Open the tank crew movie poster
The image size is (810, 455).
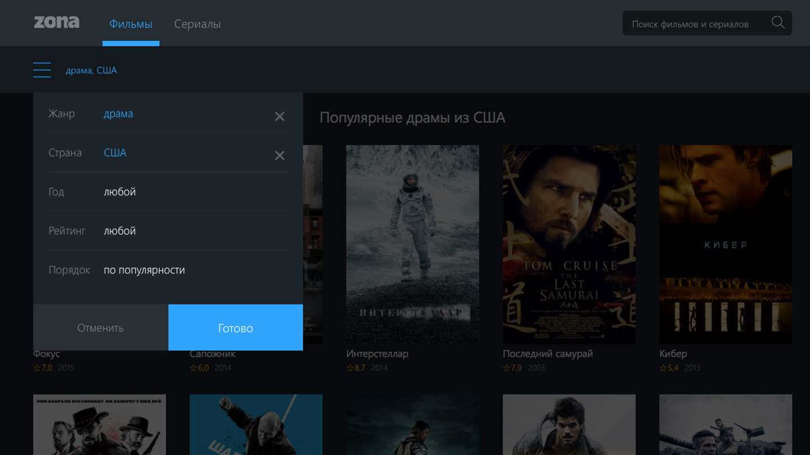(726, 425)
